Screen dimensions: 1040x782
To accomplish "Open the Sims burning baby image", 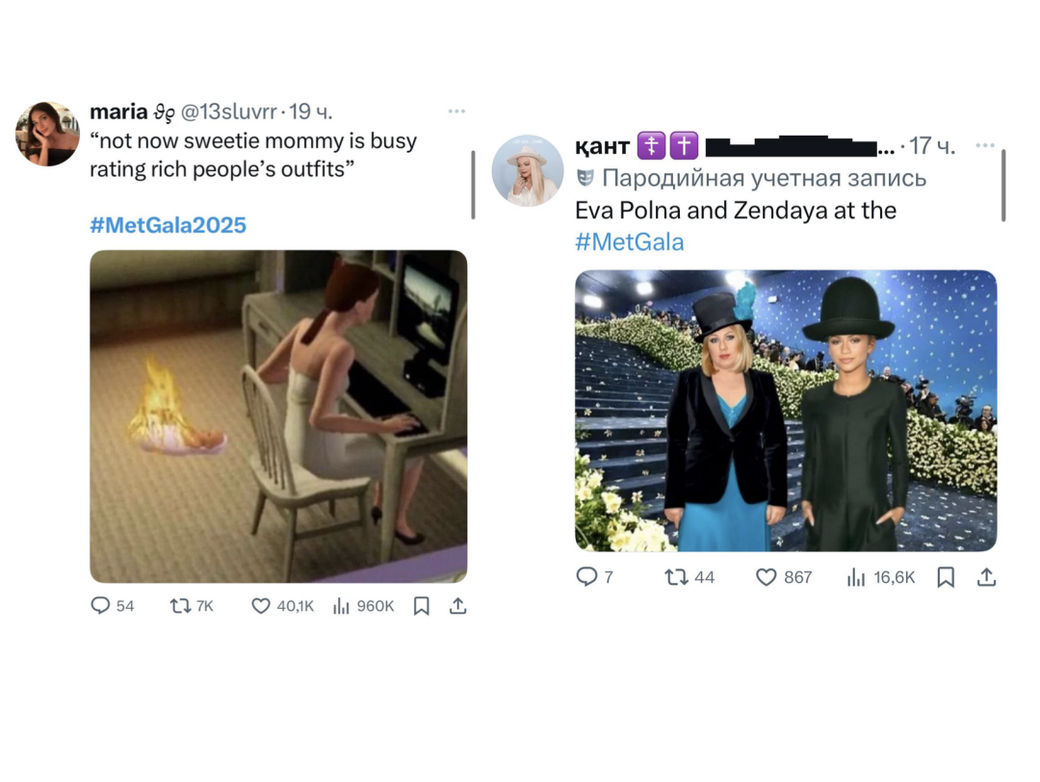I will [278, 416].
